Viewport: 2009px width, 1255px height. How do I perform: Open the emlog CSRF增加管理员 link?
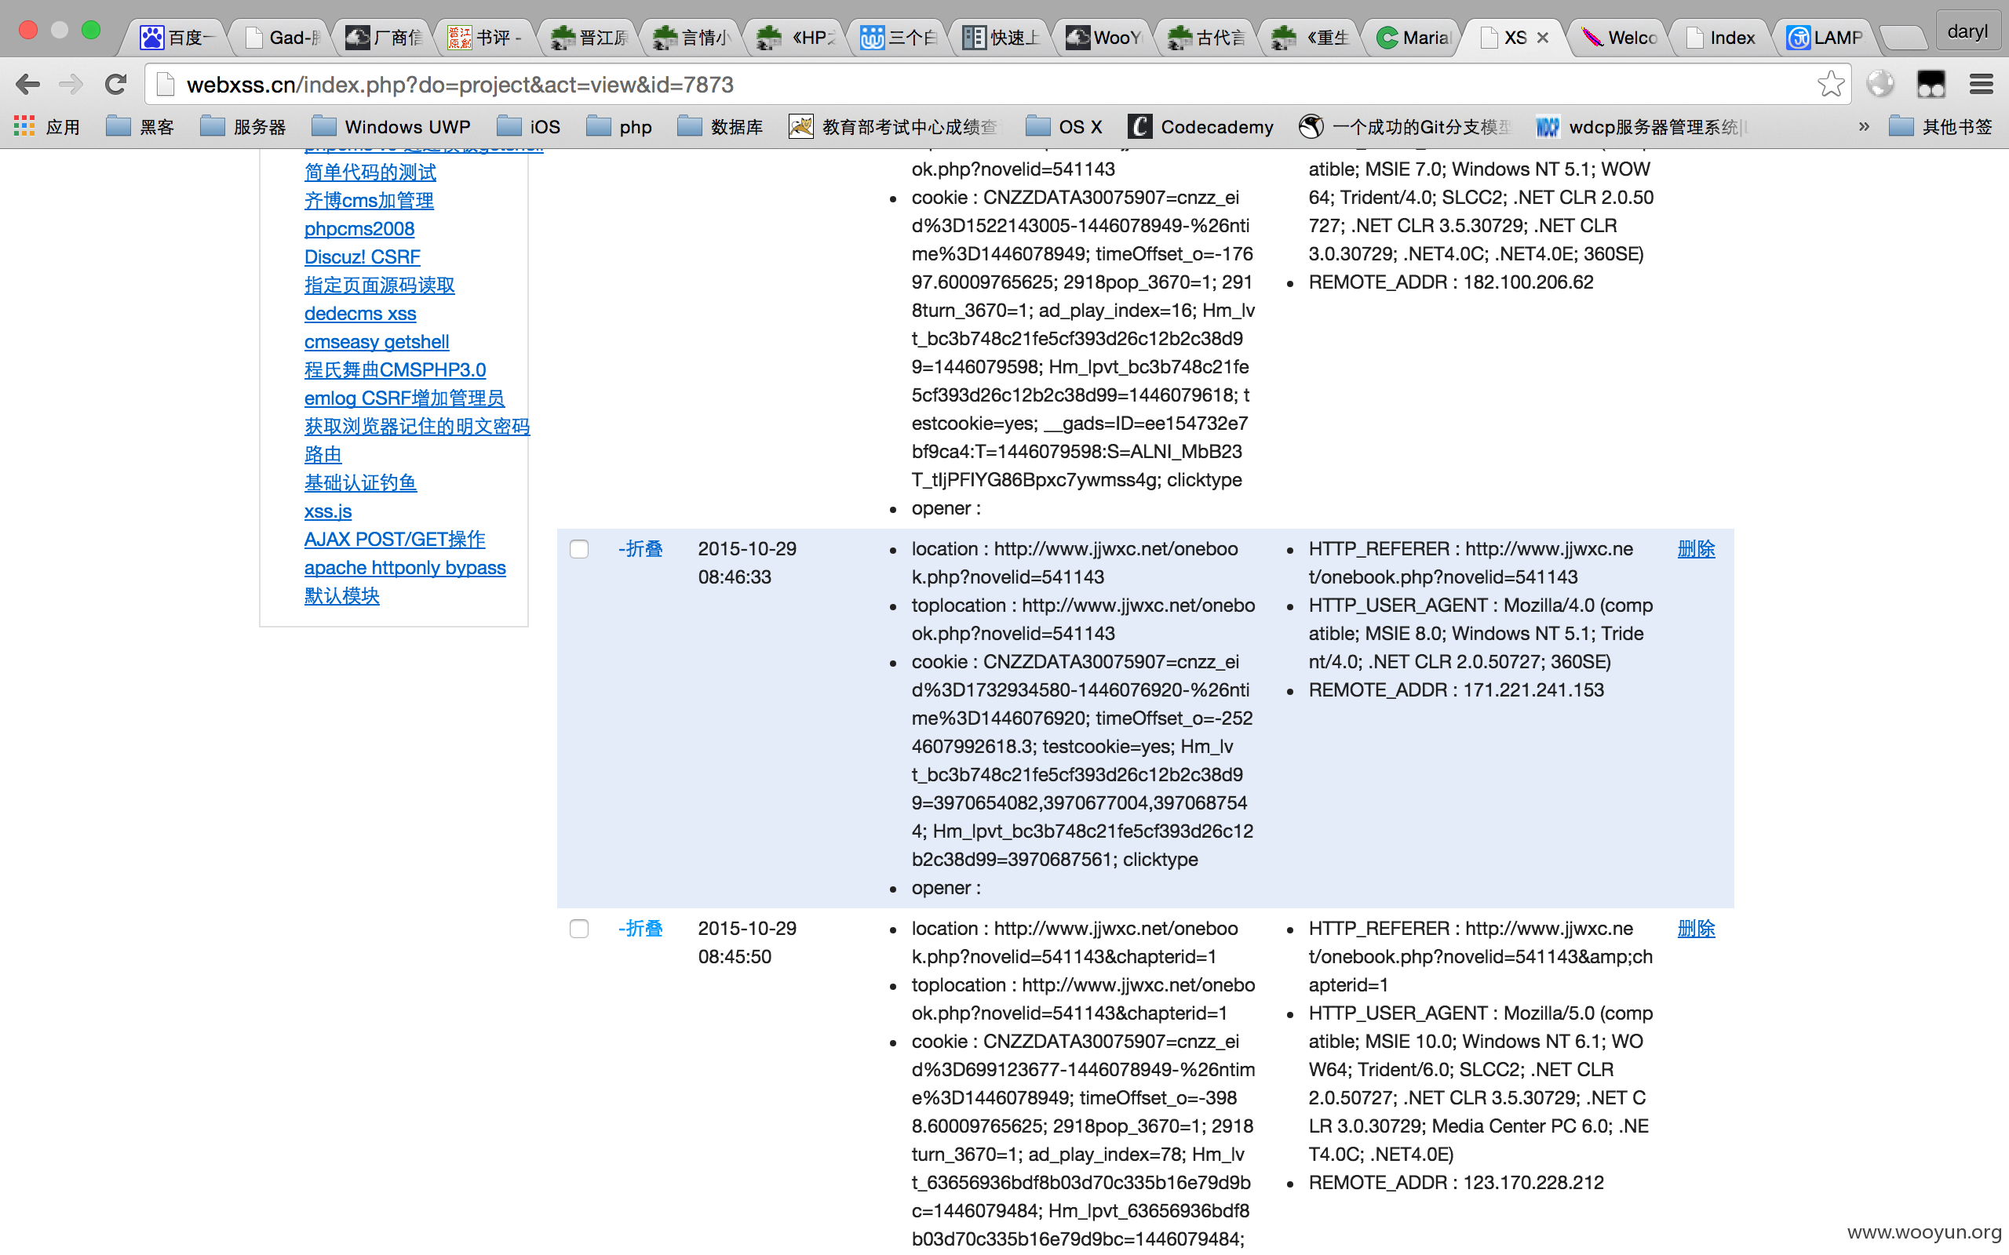point(404,398)
